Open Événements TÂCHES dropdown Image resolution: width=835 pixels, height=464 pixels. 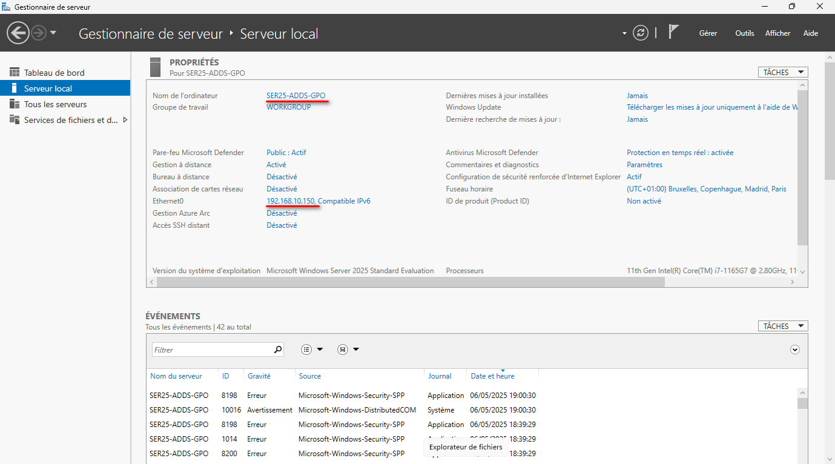pyautogui.click(x=783, y=326)
